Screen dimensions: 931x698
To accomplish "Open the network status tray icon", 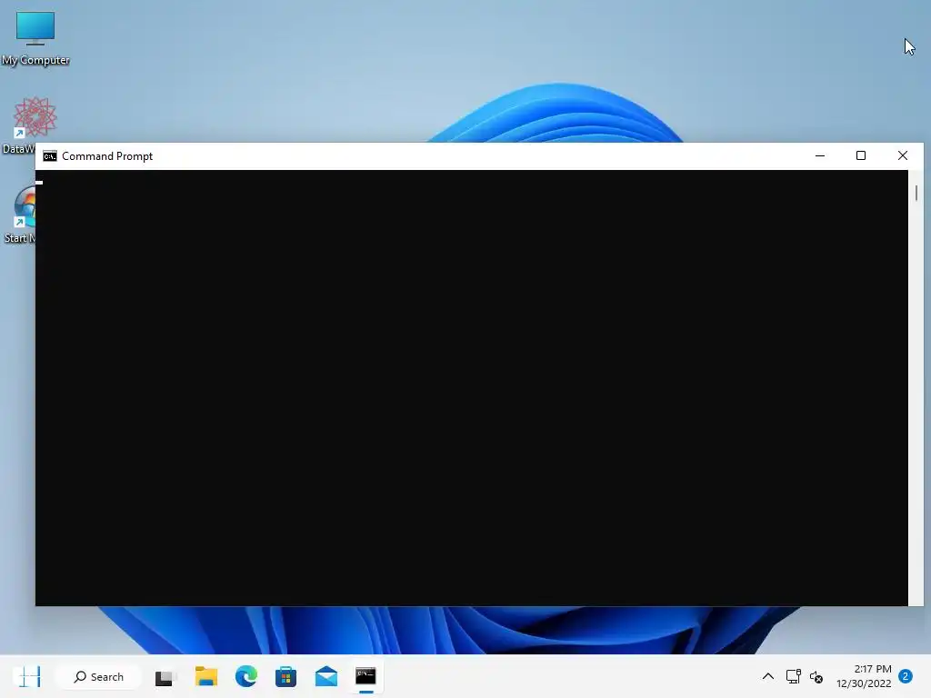I will 793,676.
